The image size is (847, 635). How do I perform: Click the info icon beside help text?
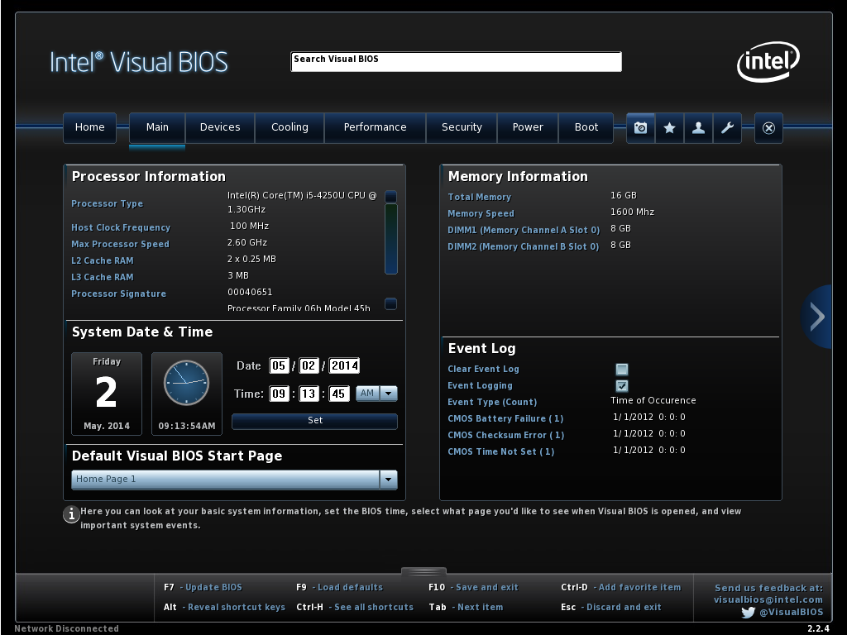pos(71,514)
